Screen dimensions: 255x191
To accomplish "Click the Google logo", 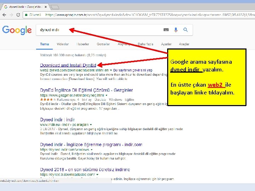I will [x=17, y=30].
